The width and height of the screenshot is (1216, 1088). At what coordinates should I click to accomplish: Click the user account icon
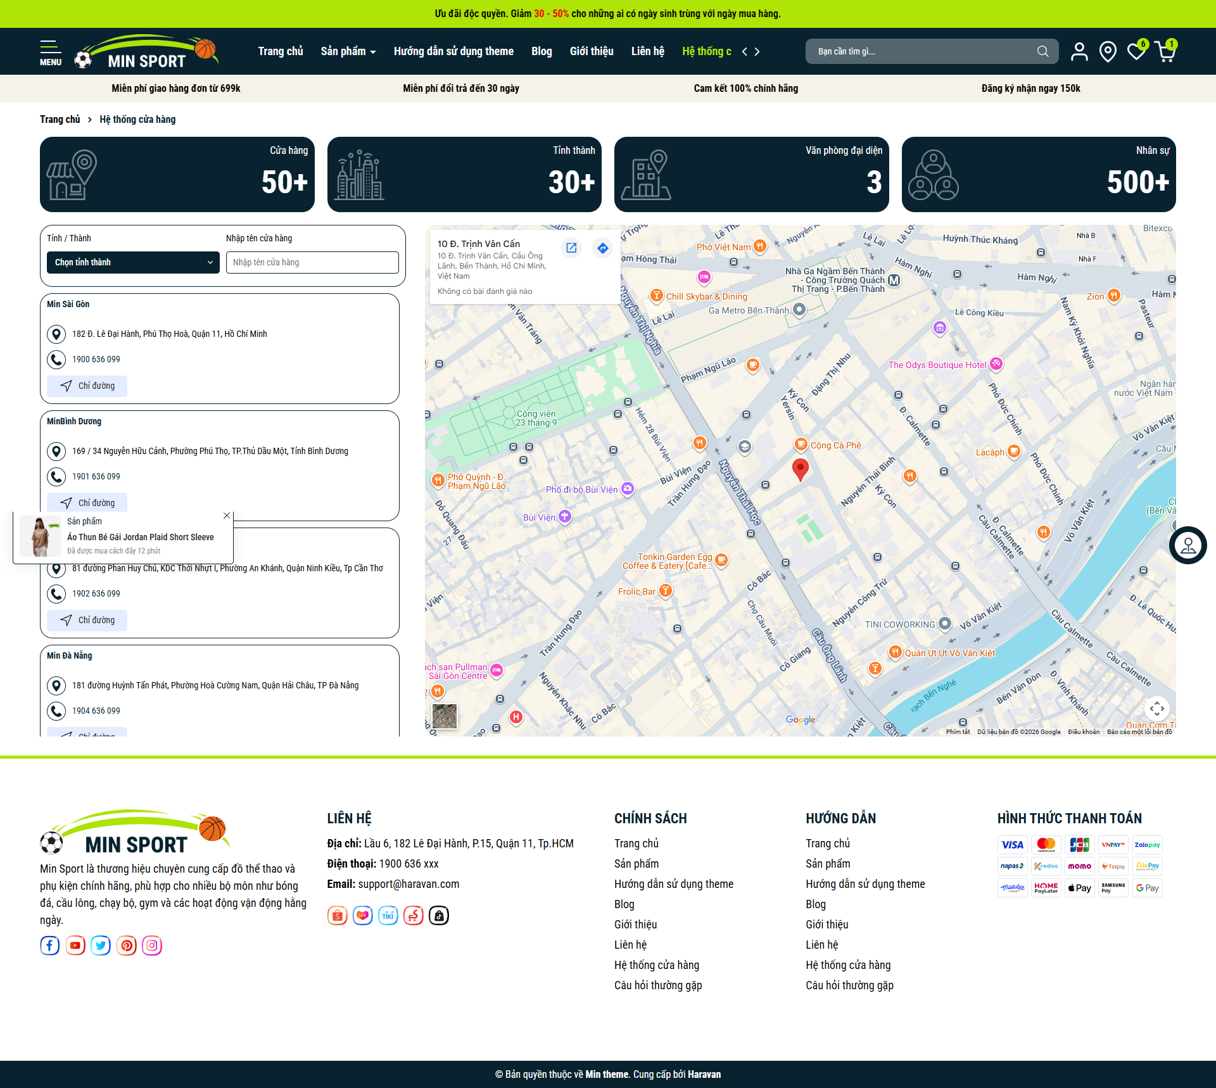coord(1079,51)
